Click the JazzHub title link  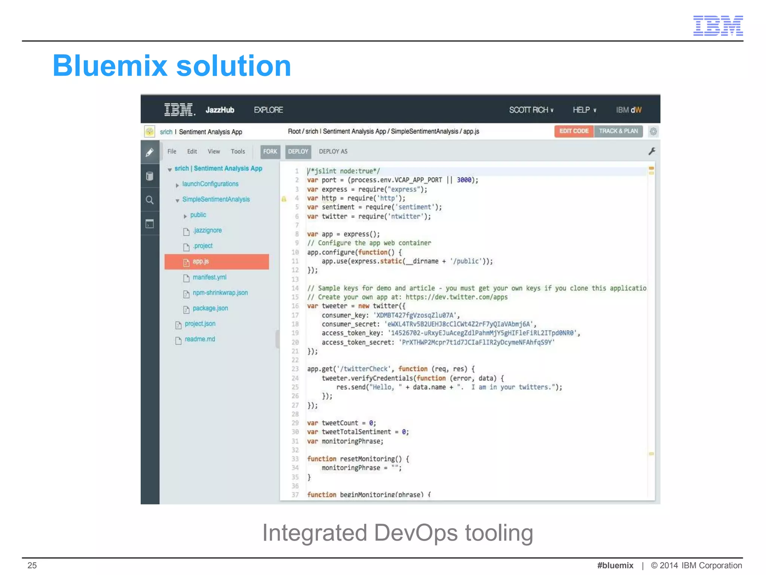[220, 110]
